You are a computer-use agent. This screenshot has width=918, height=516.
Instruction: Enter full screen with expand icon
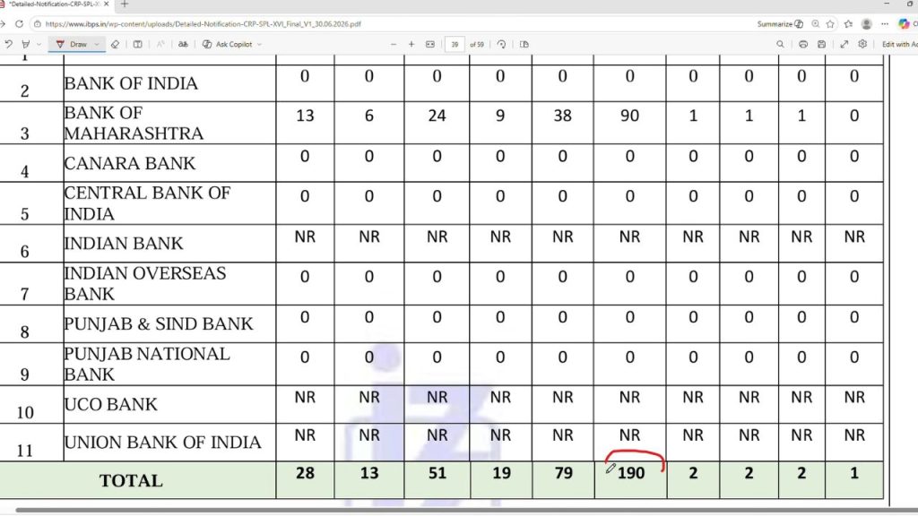click(844, 45)
